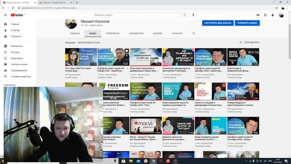Open the Store icon in the taskbar
The height and width of the screenshot is (164, 291).
click(123, 161)
